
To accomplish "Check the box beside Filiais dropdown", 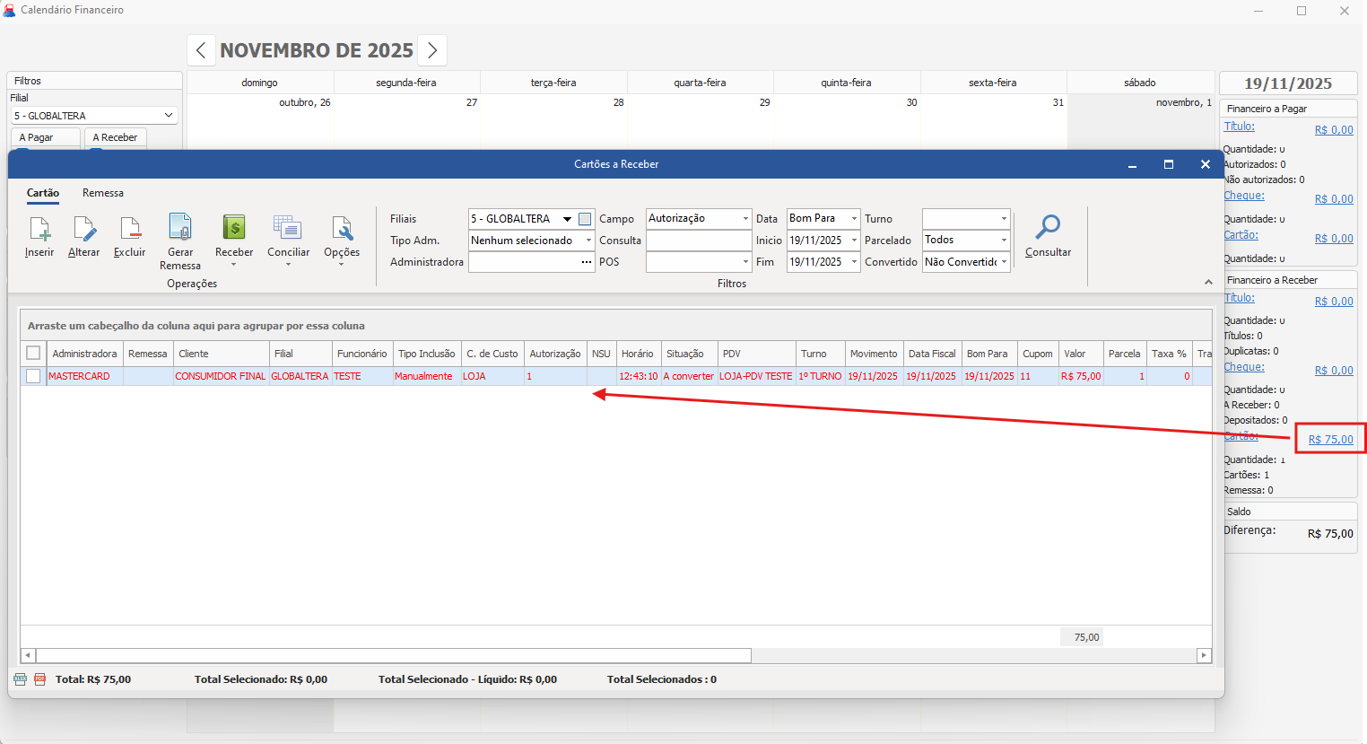I will [585, 219].
